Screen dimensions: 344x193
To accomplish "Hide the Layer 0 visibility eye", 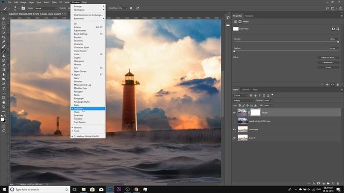I will pyautogui.click(x=234, y=138).
